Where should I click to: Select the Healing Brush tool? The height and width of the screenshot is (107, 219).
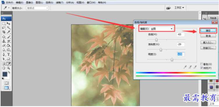[4, 37]
